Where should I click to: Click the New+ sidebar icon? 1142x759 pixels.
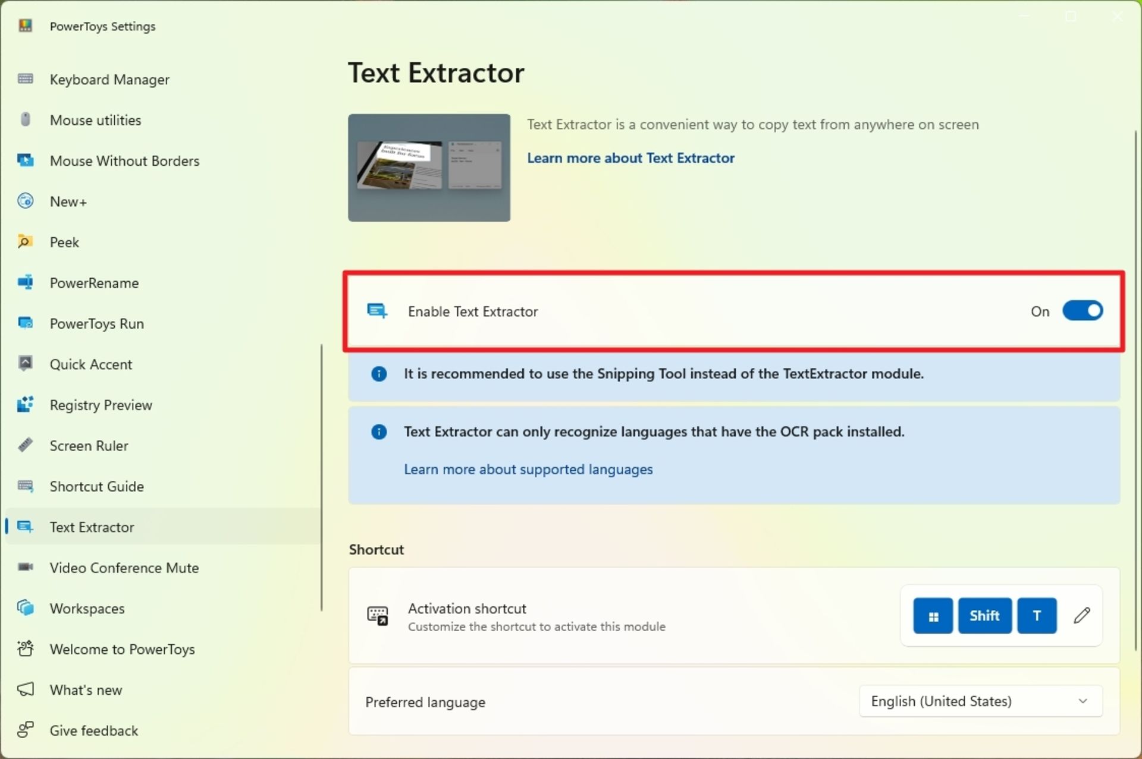pos(26,201)
